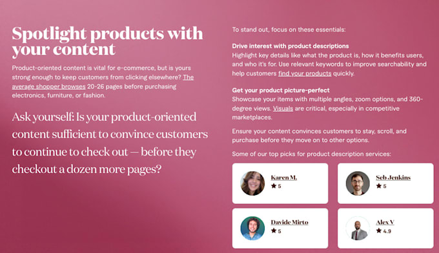The image size is (439, 253).
Task: Click Karen M. name link
Action: tap(283, 177)
